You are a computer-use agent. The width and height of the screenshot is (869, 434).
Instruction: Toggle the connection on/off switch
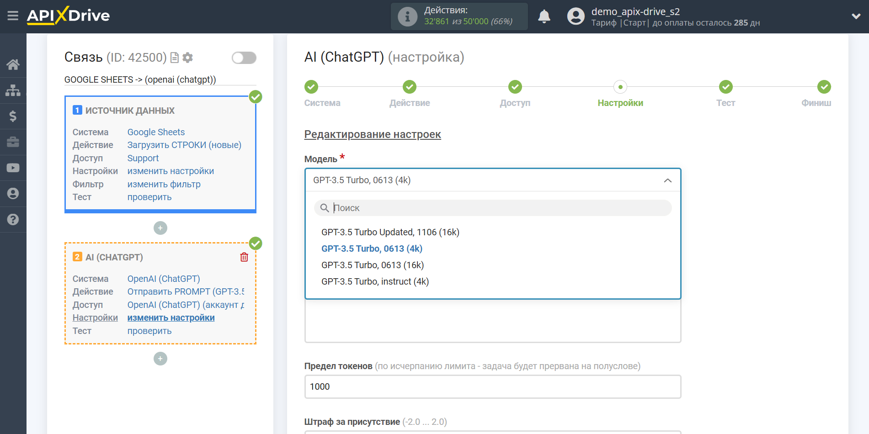[244, 58]
